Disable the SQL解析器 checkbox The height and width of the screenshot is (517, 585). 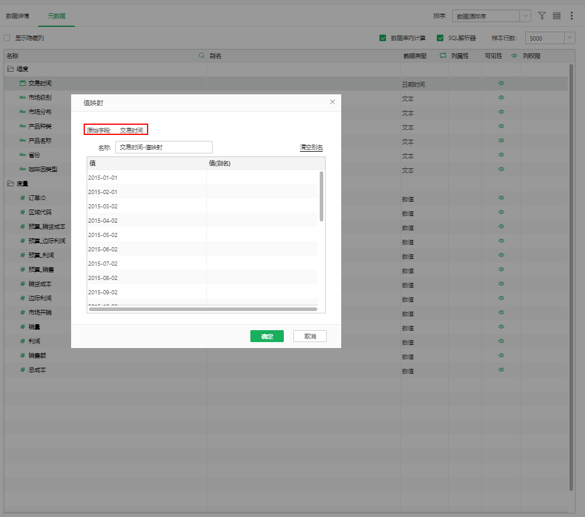(x=440, y=38)
